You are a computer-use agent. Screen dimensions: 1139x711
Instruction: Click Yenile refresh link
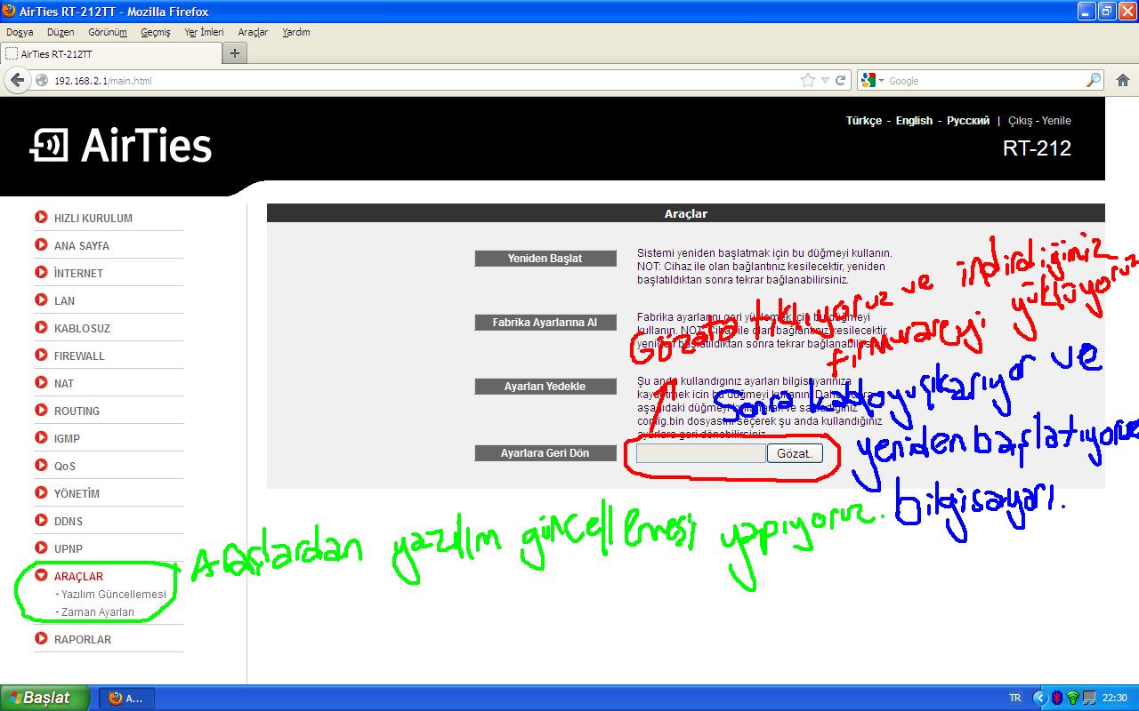tap(1056, 121)
